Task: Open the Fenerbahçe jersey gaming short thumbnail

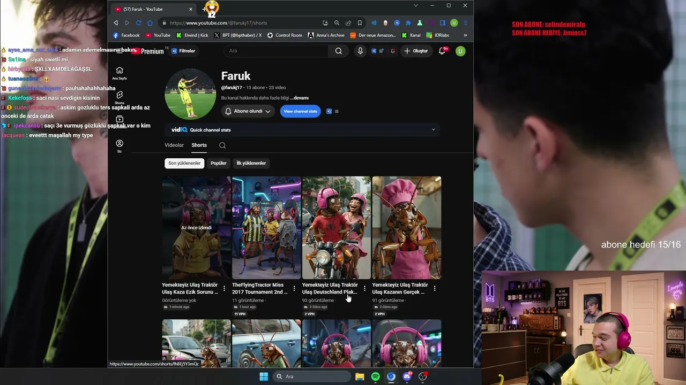Action: tap(266, 228)
